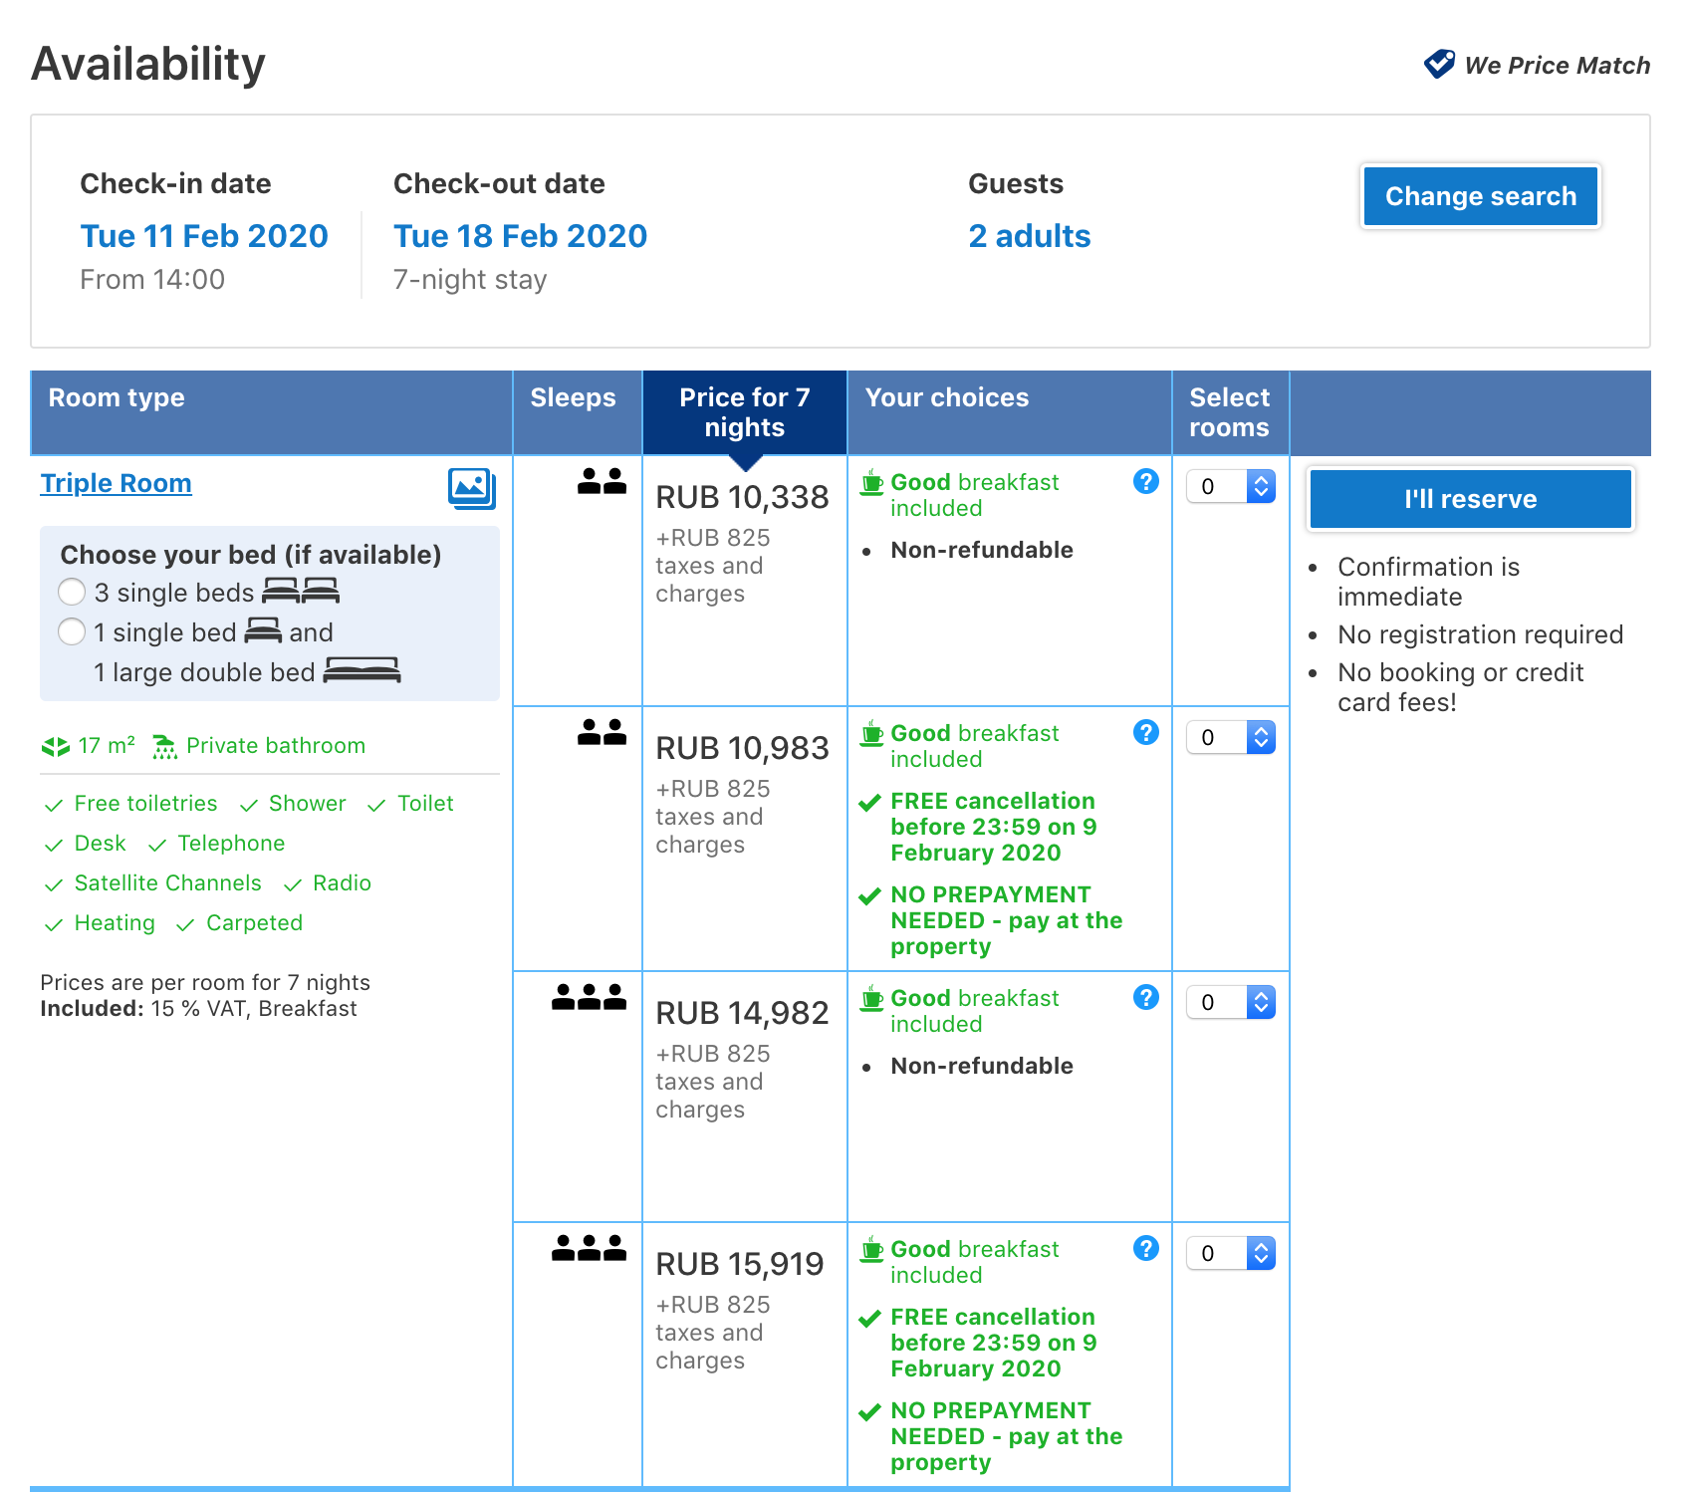Open the Triple Room link
Image resolution: width=1693 pixels, height=1492 pixels.
tap(116, 483)
